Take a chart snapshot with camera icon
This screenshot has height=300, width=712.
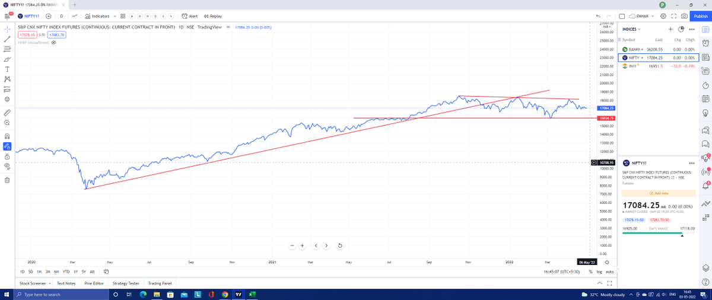(x=684, y=16)
